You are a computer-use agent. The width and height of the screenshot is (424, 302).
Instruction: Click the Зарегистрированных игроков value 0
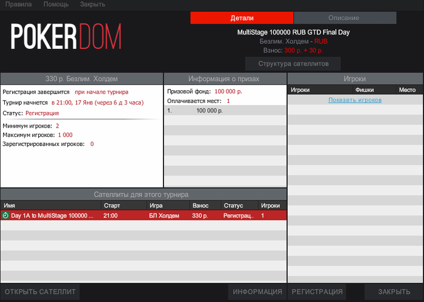(92, 144)
